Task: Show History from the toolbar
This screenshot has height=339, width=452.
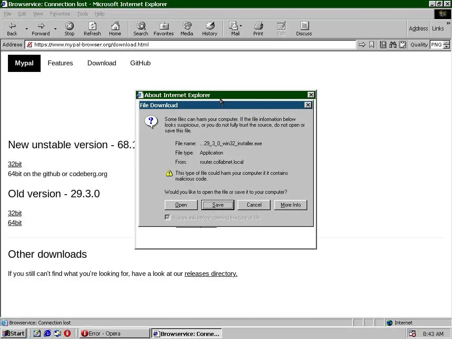Action: point(210,29)
